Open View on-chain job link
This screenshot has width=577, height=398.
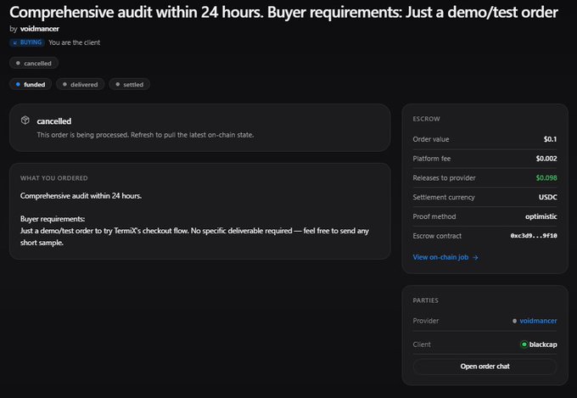click(x=445, y=257)
